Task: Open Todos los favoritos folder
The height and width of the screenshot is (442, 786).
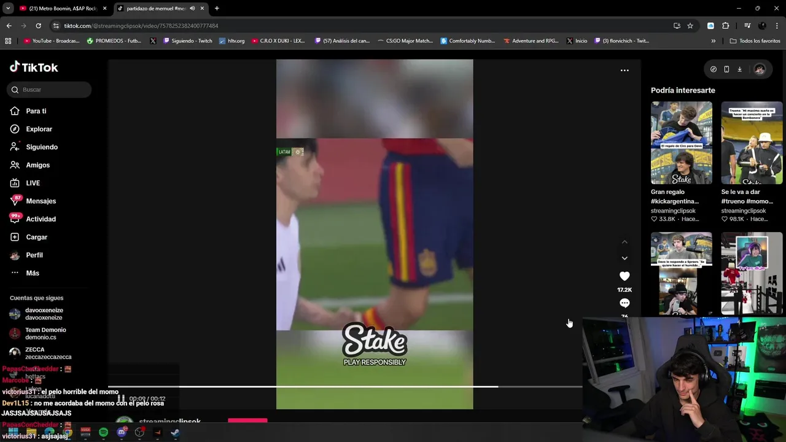Action: (x=755, y=41)
